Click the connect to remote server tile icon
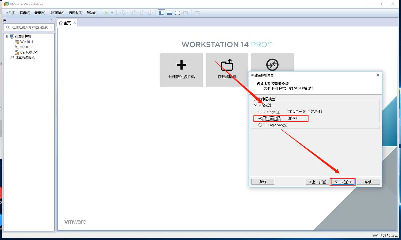Image resolution: width=401 pixels, height=240 pixels. [x=272, y=64]
